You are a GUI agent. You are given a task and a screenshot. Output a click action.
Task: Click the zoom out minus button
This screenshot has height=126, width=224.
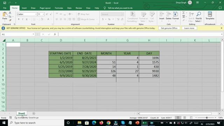pyautogui.click(x=196, y=118)
